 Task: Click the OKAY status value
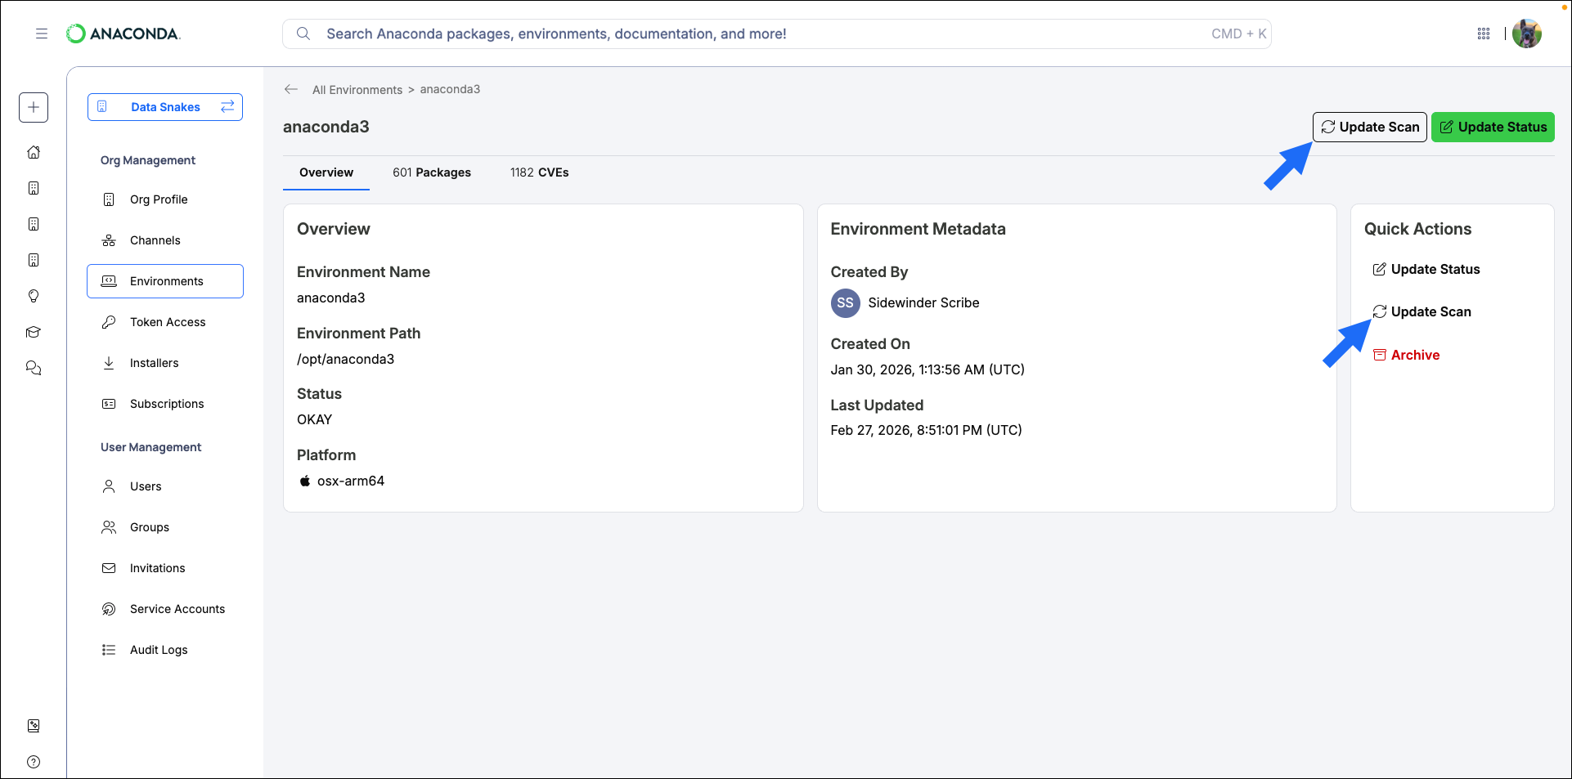pos(314,419)
